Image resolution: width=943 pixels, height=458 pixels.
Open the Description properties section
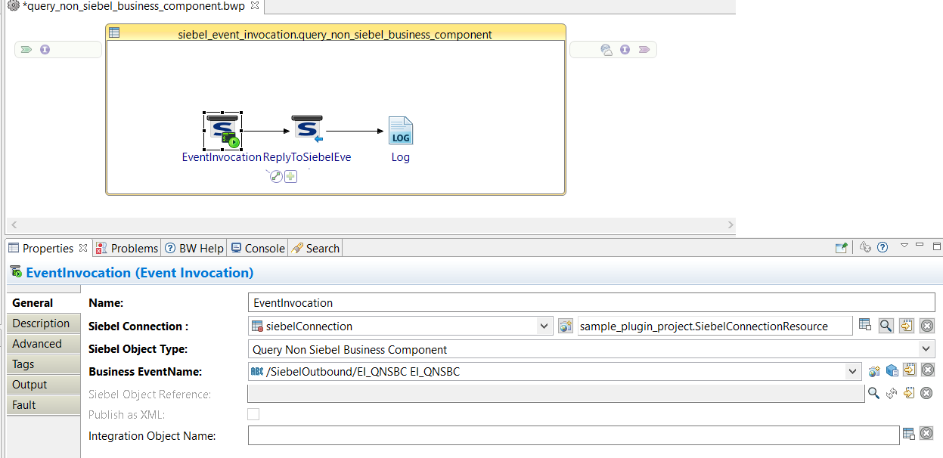coord(43,323)
